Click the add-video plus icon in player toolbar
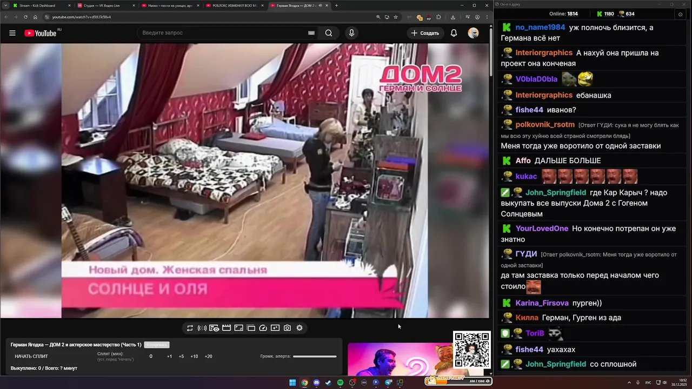 (275, 328)
